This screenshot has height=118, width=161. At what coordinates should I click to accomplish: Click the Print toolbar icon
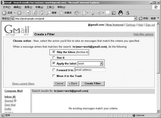coord(92,13)
